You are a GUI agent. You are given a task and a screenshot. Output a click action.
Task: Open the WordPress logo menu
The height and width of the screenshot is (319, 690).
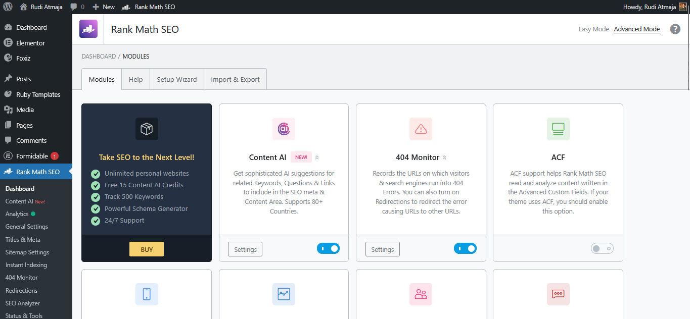8,7
